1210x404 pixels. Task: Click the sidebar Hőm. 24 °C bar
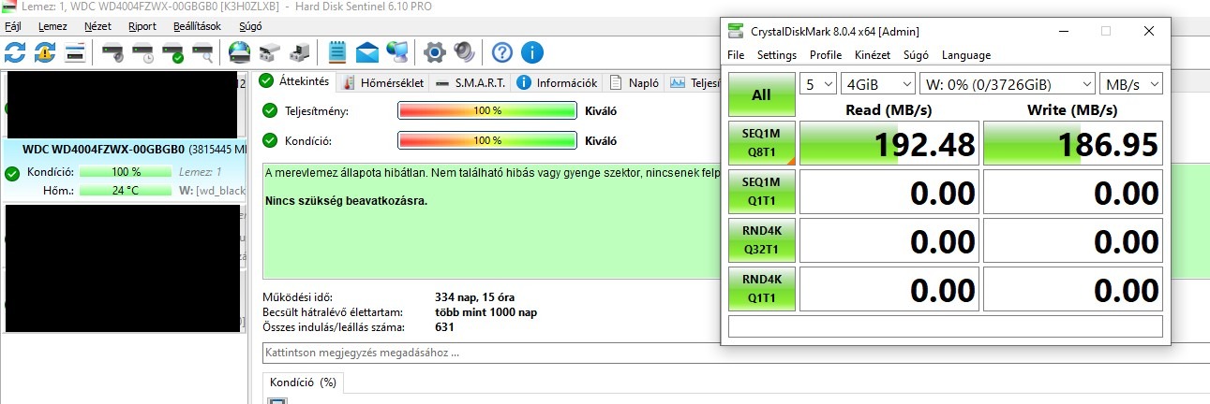click(x=126, y=190)
